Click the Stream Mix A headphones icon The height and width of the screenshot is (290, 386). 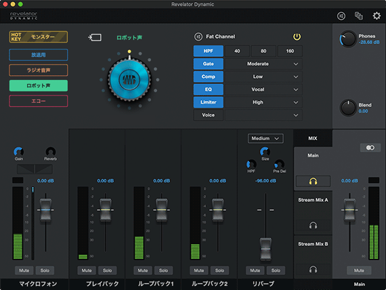313,225
